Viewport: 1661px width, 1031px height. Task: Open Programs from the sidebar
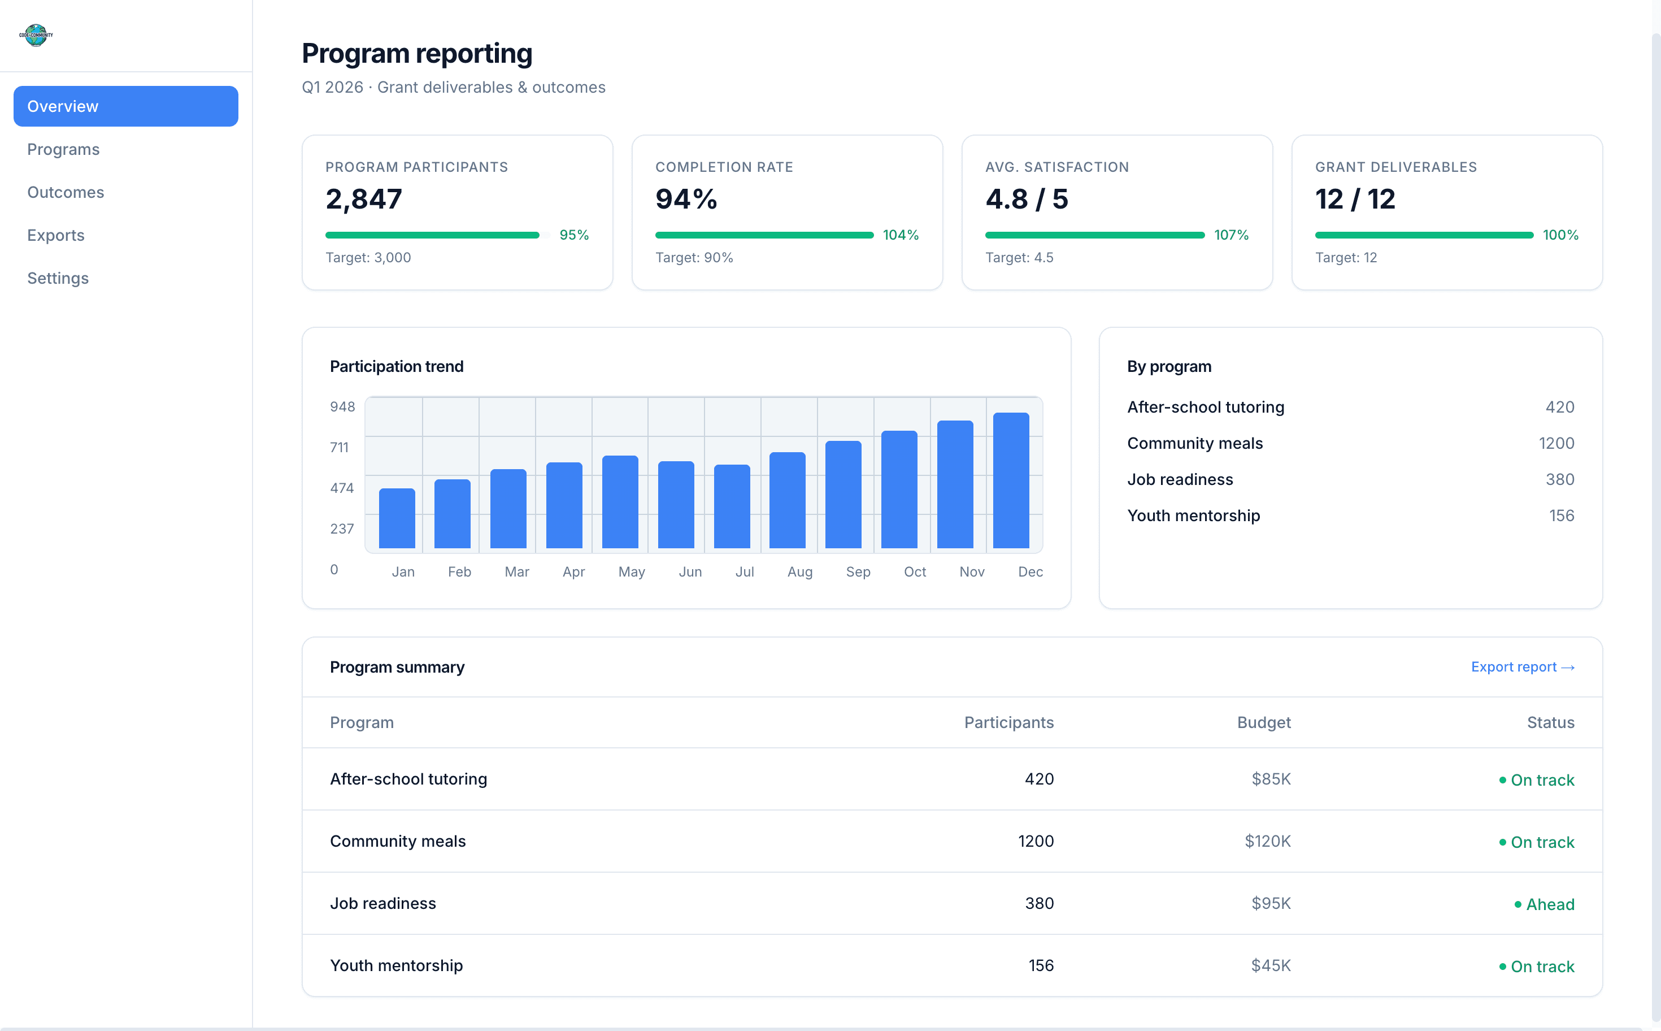pyautogui.click(x=63, y=149)
